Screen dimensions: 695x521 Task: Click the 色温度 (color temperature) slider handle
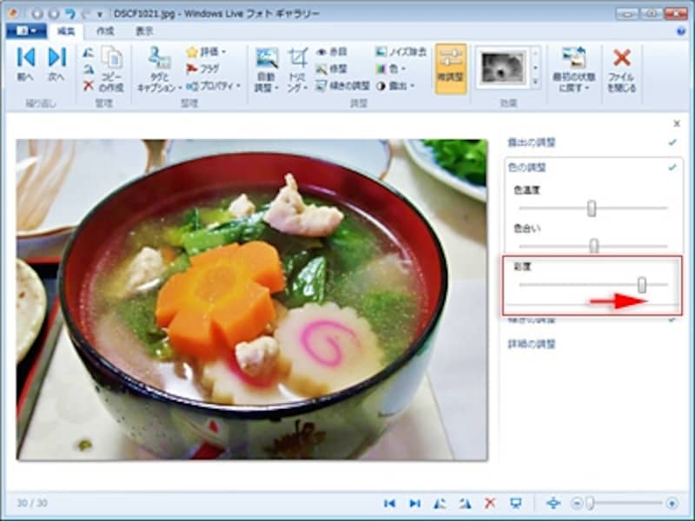592,208
